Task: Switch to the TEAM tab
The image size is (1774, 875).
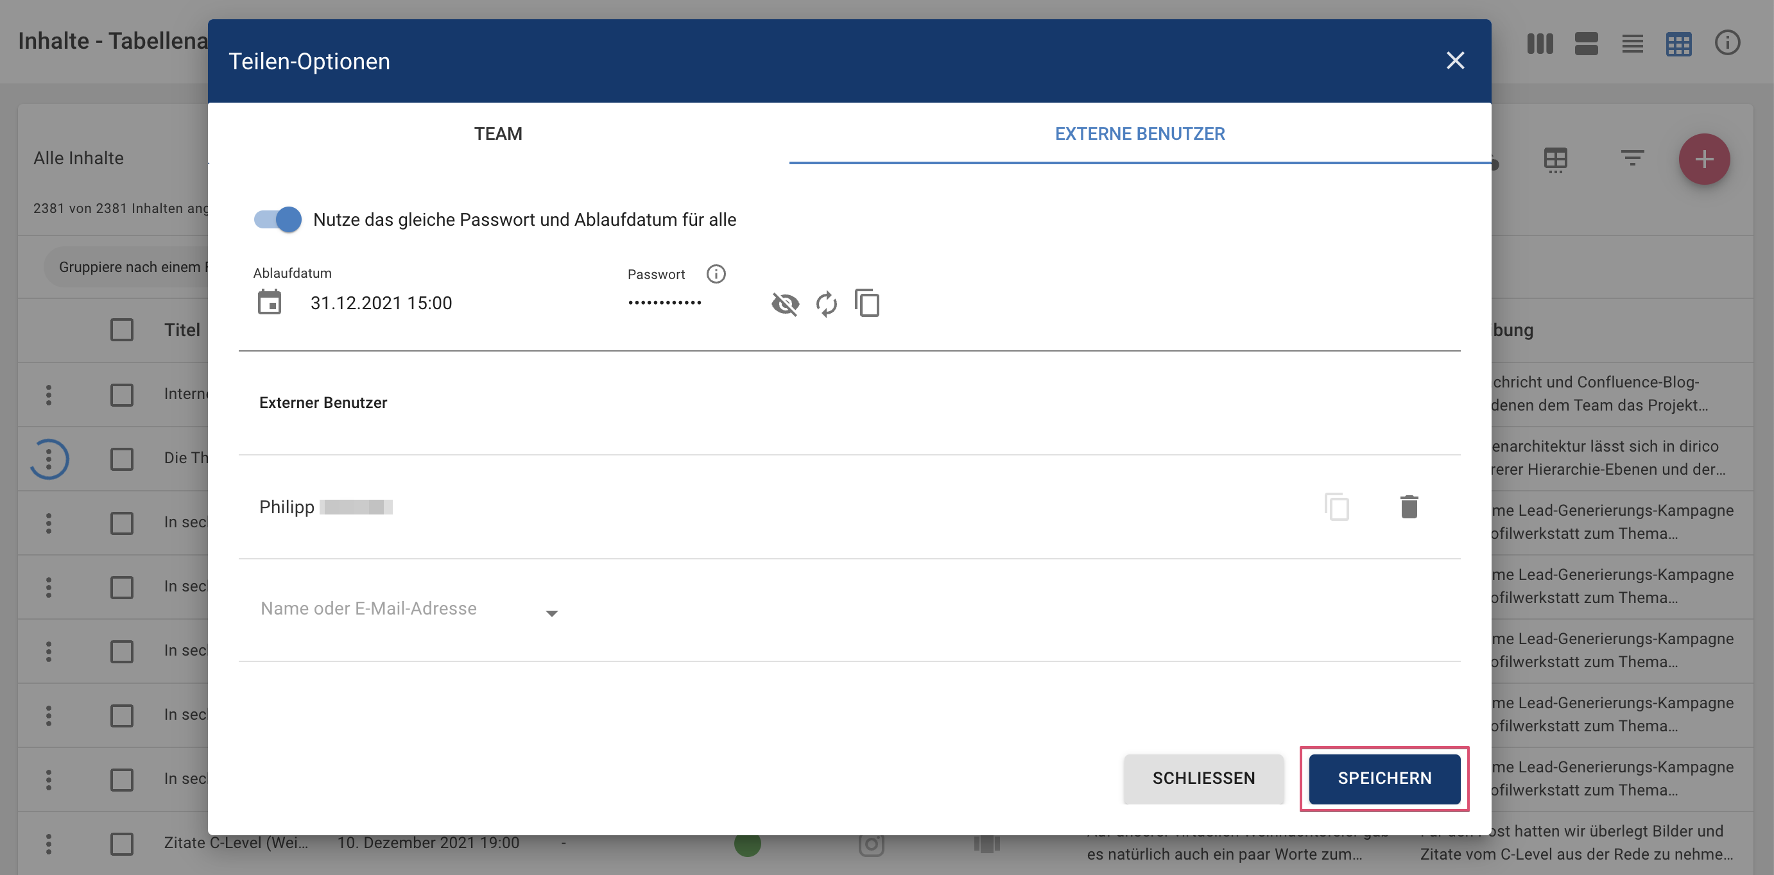Action: point(498,133)
